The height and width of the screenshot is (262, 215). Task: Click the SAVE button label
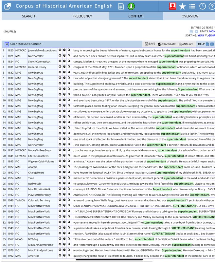152,44
